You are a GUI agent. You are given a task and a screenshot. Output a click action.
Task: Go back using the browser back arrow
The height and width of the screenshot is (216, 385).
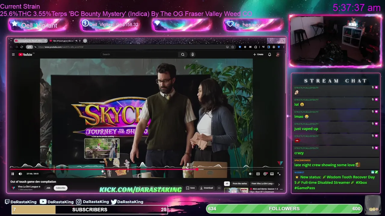11,47
